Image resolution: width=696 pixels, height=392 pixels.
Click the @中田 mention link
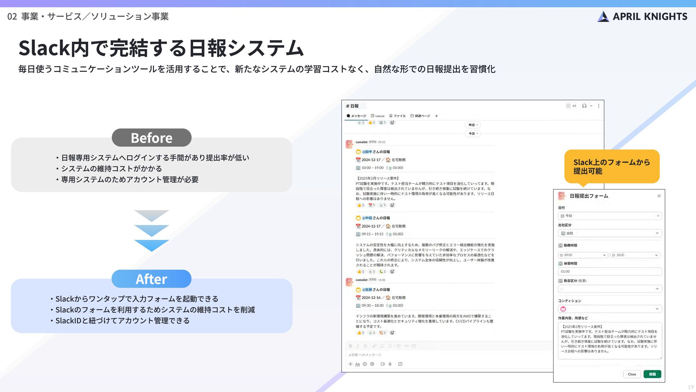pyautogui.click(x=367, y=218)
